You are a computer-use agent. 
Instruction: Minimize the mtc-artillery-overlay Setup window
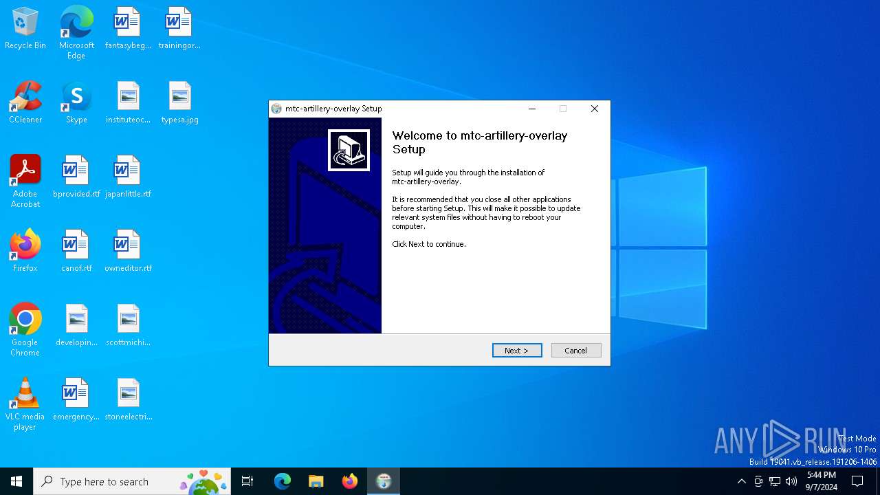tap(532, 109)
